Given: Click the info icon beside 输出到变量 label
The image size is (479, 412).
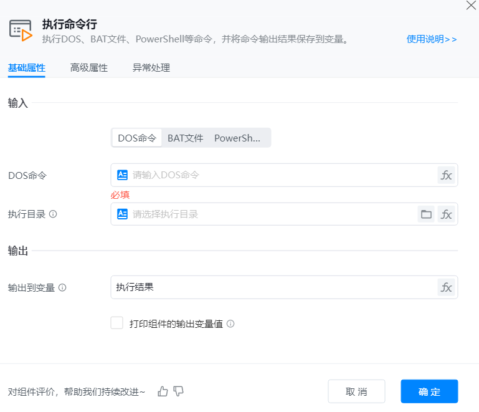Looking at the screenshot, I should (62, 288).
